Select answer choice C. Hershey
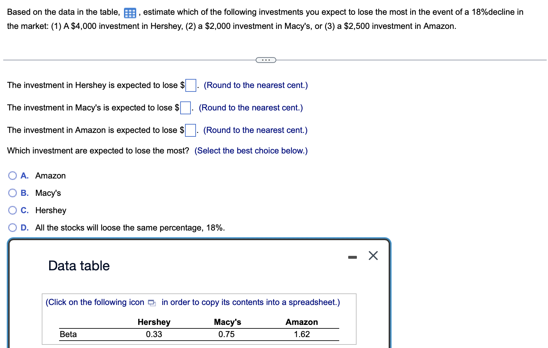The image size is (548, 348). (x=13, y=210)
